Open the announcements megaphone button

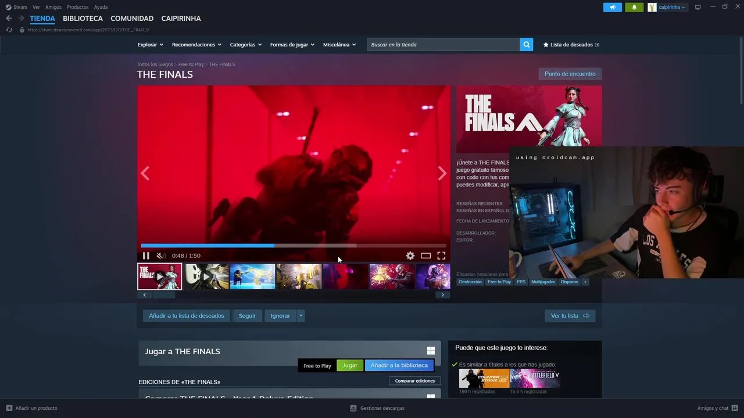[x=612, y=7]
